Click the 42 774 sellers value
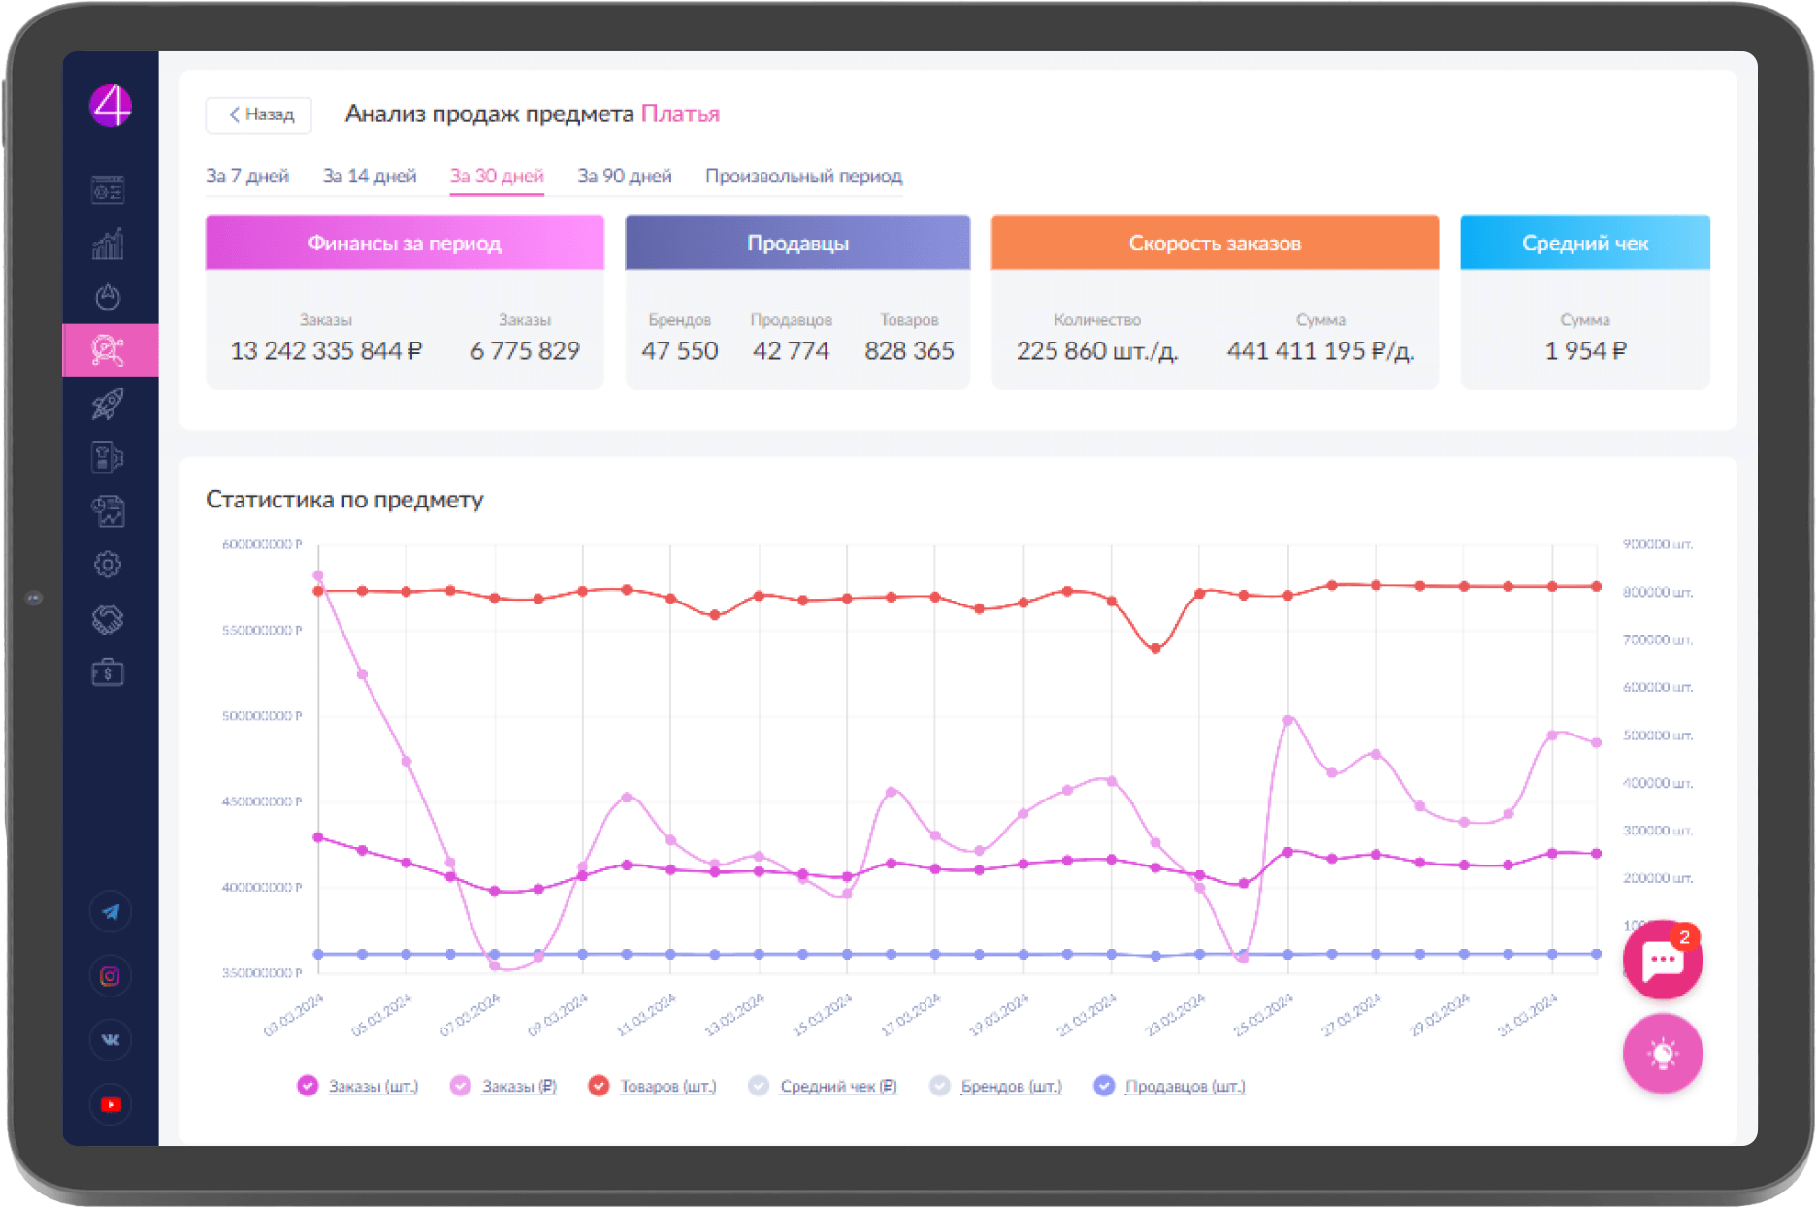Viewport: 1817px width, 1208px height. (x=791, y=350)
